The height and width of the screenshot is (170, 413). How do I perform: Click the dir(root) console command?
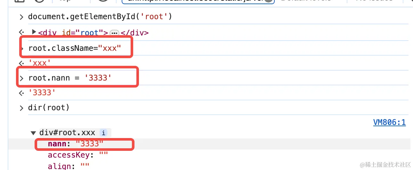49,108
